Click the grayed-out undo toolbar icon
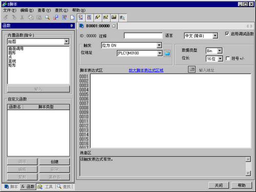Image resolution: width=256 pixels, height=192 pixels. click(x=6, y=17)
